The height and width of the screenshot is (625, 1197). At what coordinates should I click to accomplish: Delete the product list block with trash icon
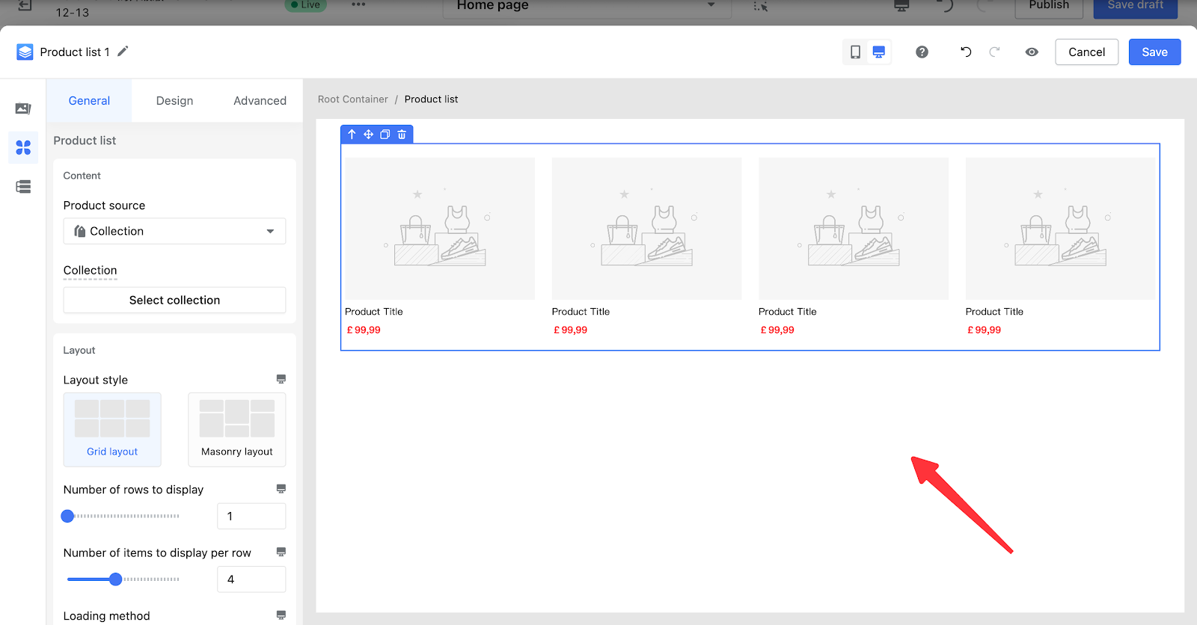click(402, 135)
